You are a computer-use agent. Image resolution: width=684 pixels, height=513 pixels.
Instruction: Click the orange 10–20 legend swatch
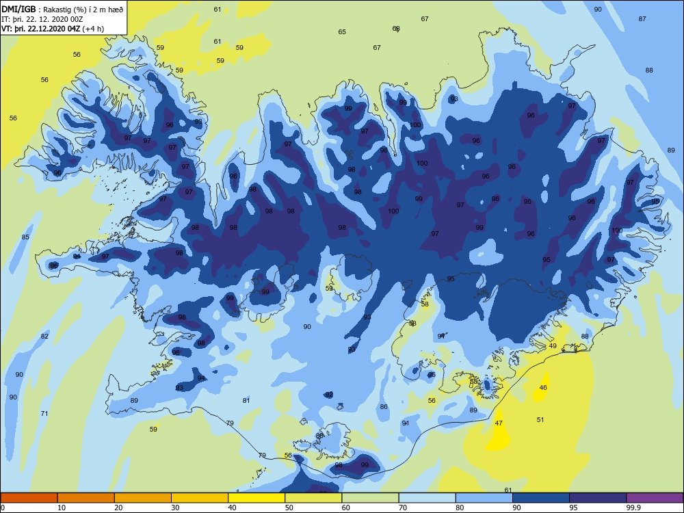[86, 498]
